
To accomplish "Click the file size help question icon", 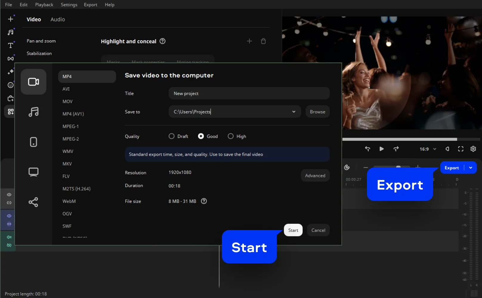I will pos(204,201).
